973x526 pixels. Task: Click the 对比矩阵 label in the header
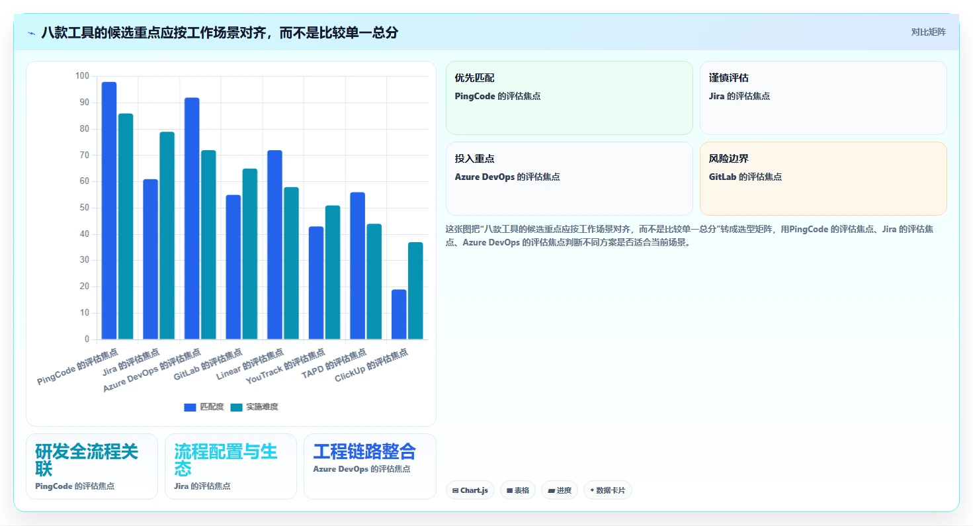pyautogui.click(x=929, y=32)
